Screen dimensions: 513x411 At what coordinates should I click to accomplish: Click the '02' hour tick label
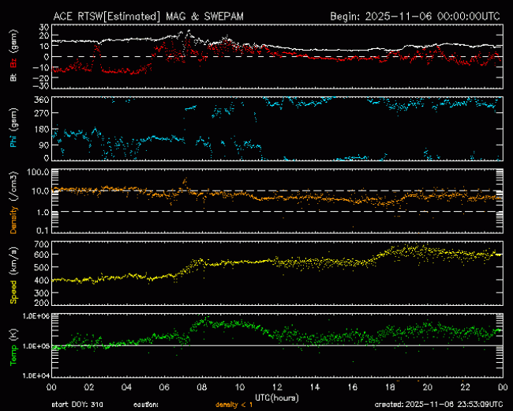89,387
